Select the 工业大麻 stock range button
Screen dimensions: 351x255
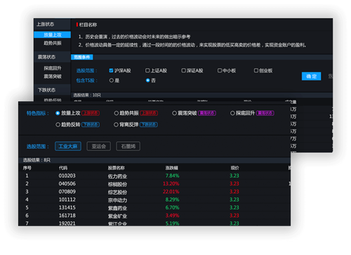click(x=68, y=146)
